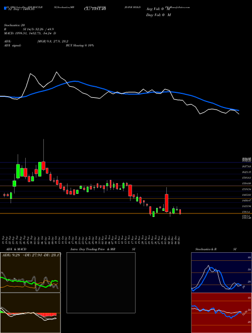252x333 pixels.
Task: Click the 'BUY Slowing @ 10%' signal text
Action: click(80, 45)
